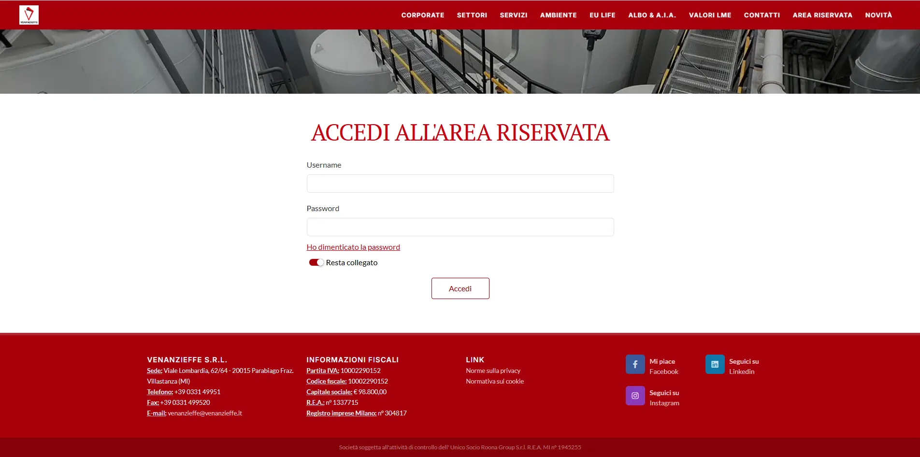Click the ACCEDI ALL'AREA RISERVATA heading
Viewport: 920px width, 457px height.
tap(460, 133)
